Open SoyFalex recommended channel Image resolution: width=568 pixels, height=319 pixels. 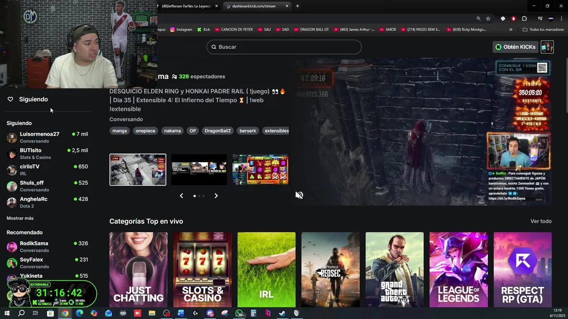click(x=47, y=263)
